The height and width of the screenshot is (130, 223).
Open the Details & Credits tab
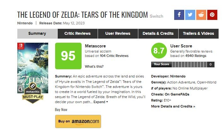point(158,34)
